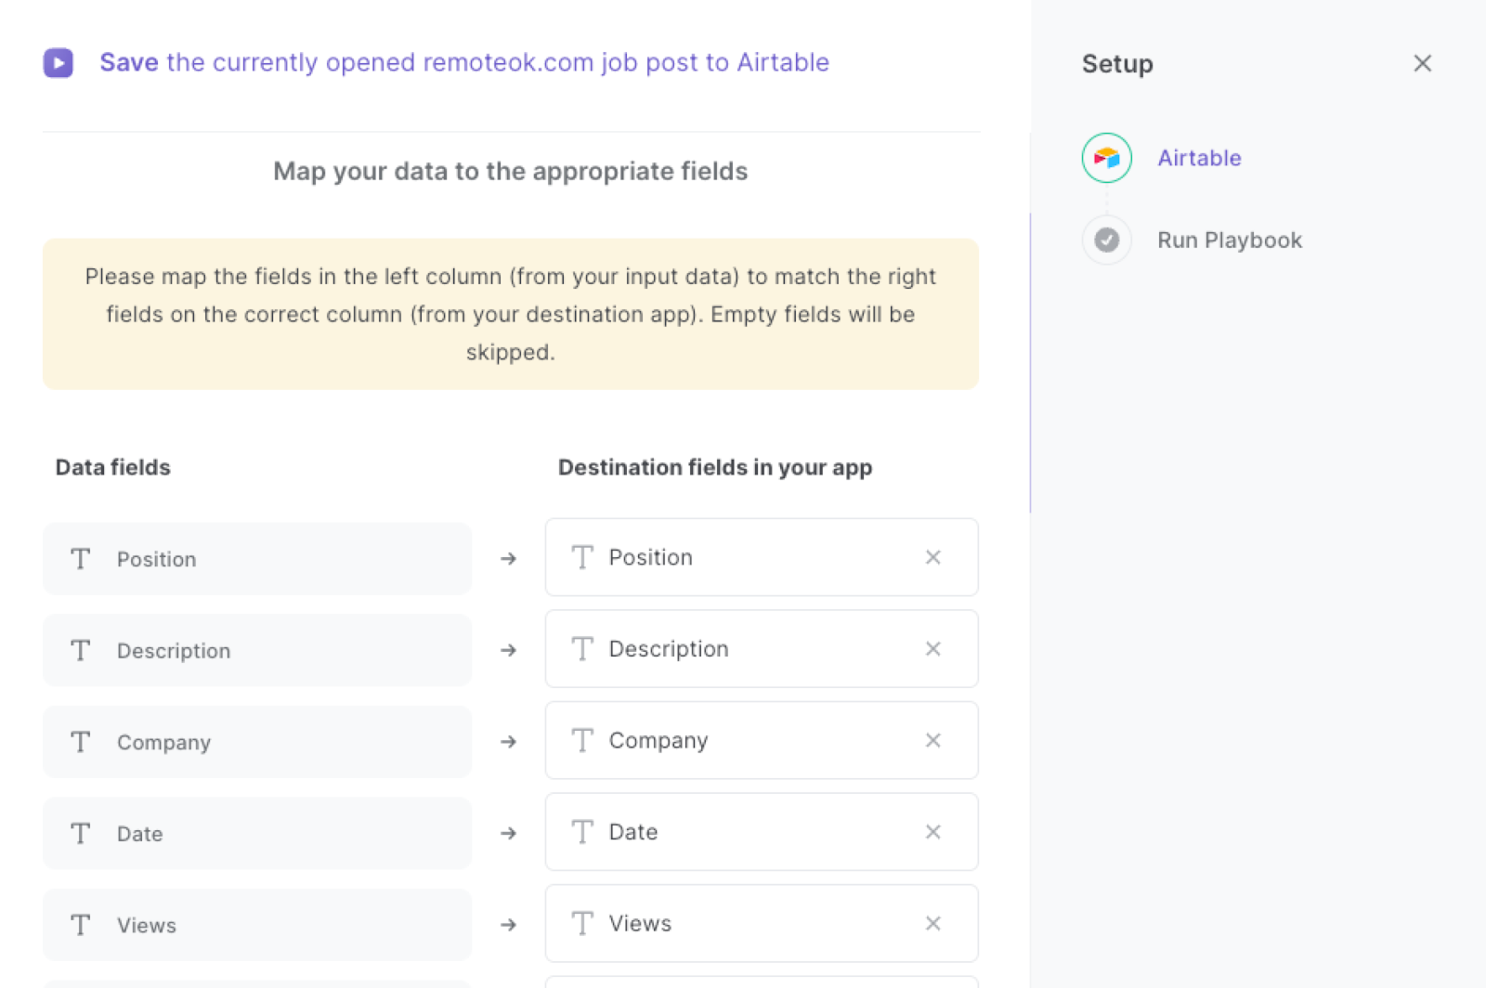Click the text-type icon in Date destination field

(582, 832)
